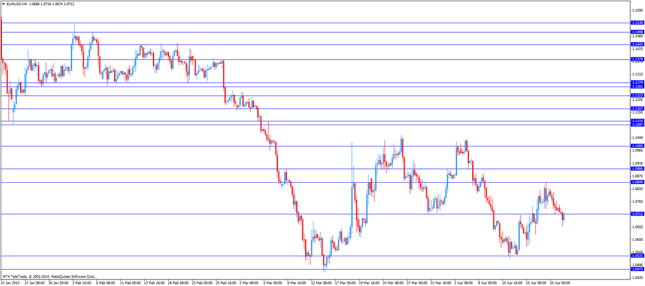Select the 1.1498 blue price label
Viewport: 645px width, 286px height.
pyautogui.click(x=637, y=32)
